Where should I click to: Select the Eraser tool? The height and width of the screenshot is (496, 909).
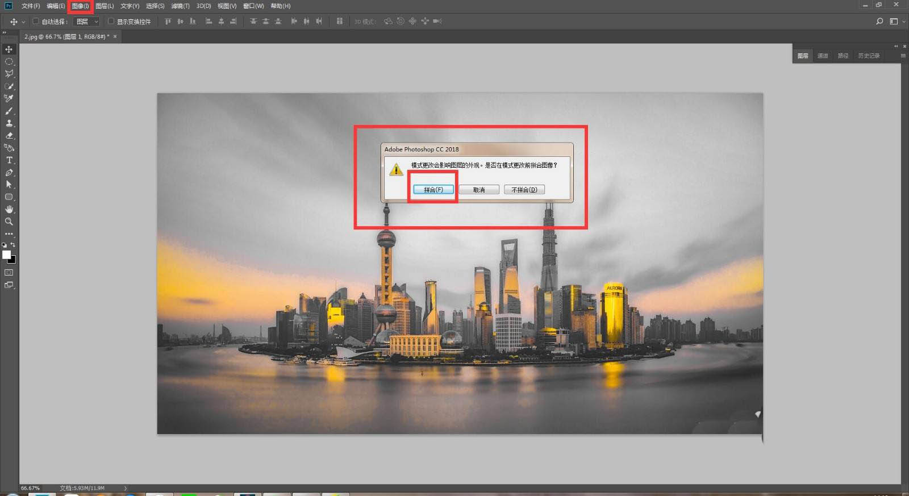(x=9, y=136)
